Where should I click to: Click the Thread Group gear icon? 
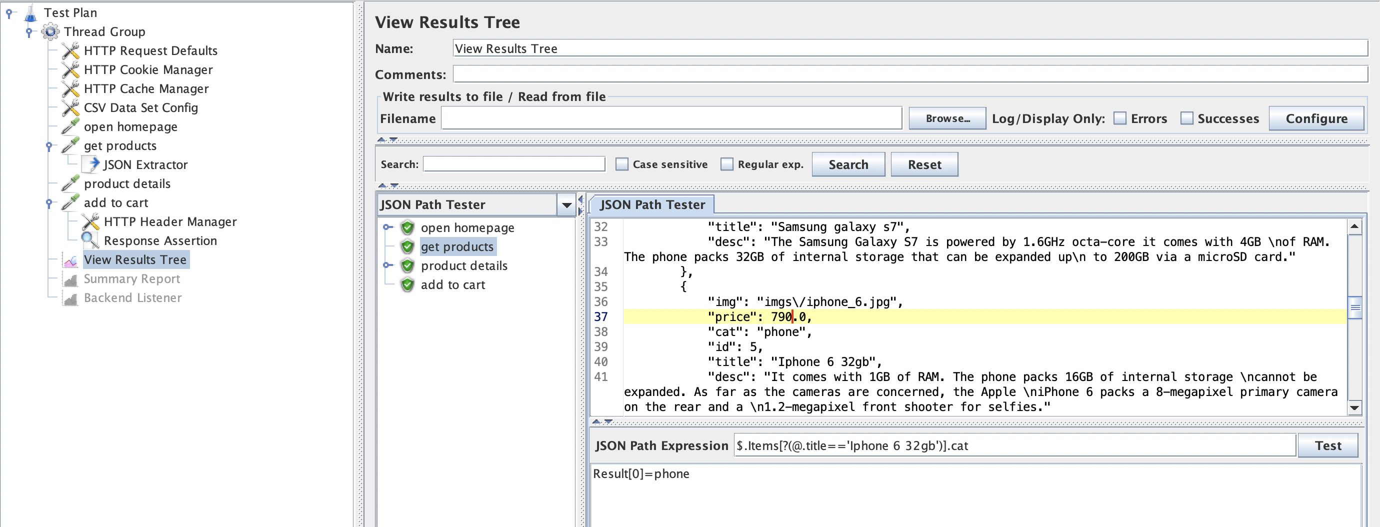pos(50,31)
